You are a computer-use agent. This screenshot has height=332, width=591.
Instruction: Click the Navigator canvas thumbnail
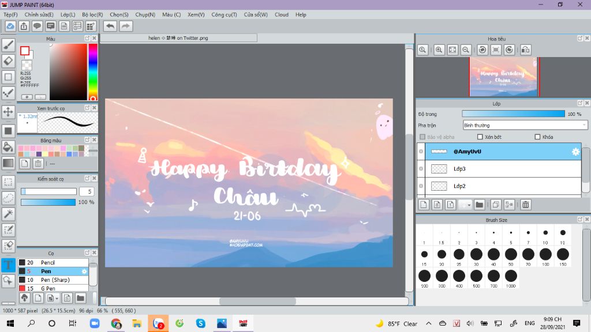(503, 77)
